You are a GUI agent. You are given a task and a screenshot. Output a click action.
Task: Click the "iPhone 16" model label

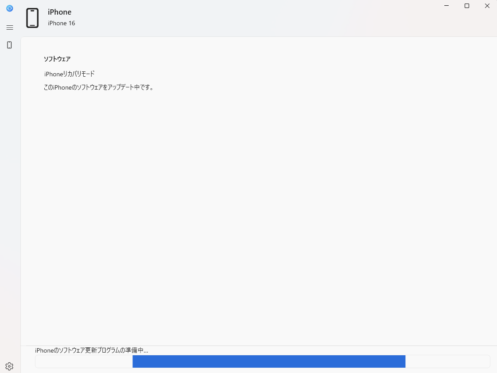click(x=62, y=23)
